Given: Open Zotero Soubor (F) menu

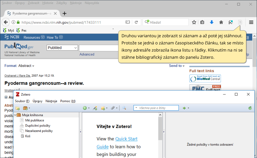Looking at the screenshot, I should pos(22,101).
